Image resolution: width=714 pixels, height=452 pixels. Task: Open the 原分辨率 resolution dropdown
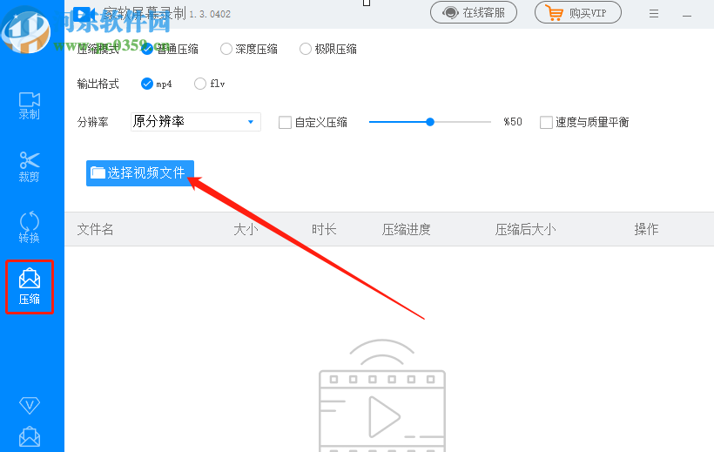point(196,122)
